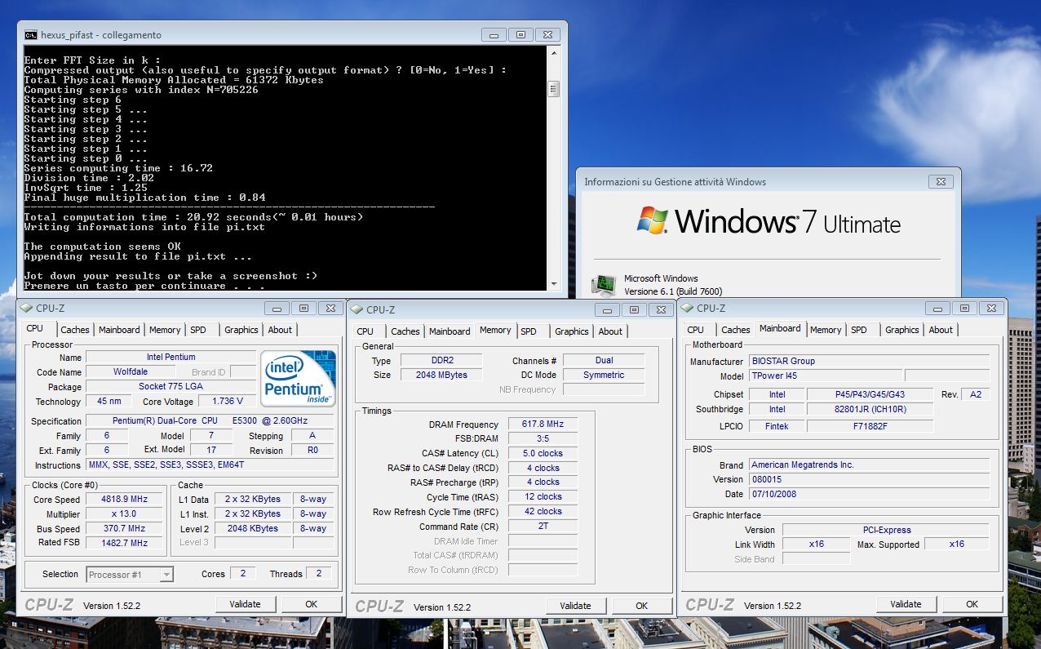The width and height of the screenshot is (1041, 649).
Task: Open Mainboard tab in CPU-Z processor window
Action: coord(119,330)
